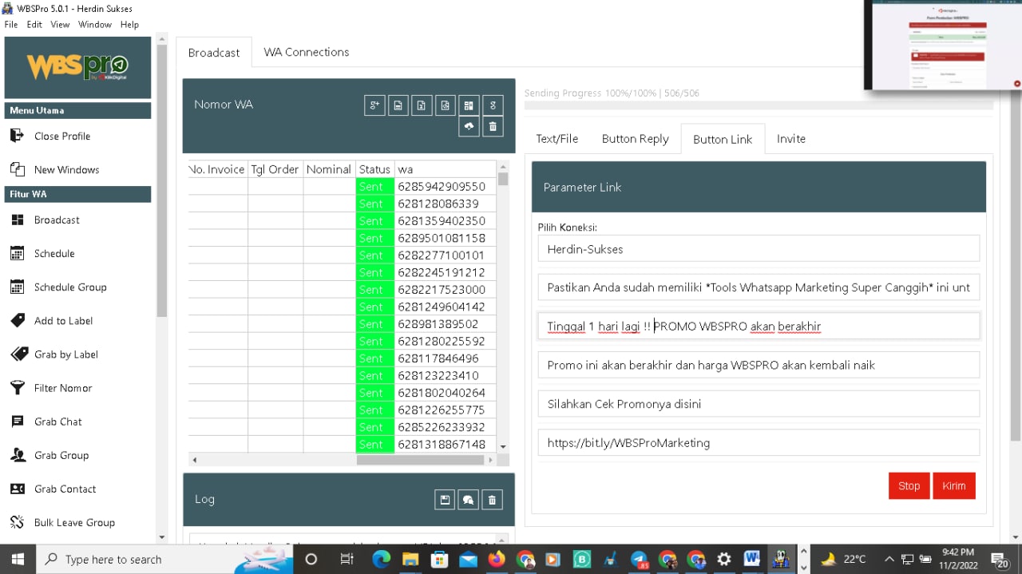
Task: Clear the log with the Log trash icon
Action: 493,500
